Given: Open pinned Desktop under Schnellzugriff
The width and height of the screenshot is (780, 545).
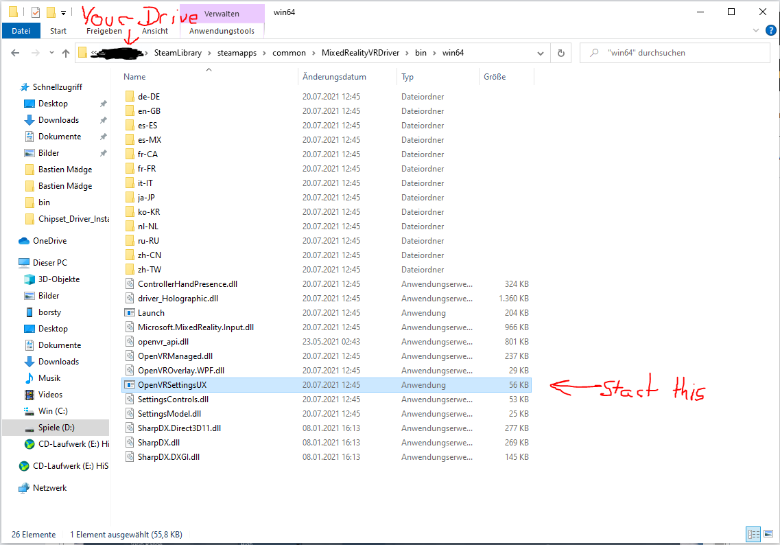Looking at the screenshot, I should pos(53,104).
